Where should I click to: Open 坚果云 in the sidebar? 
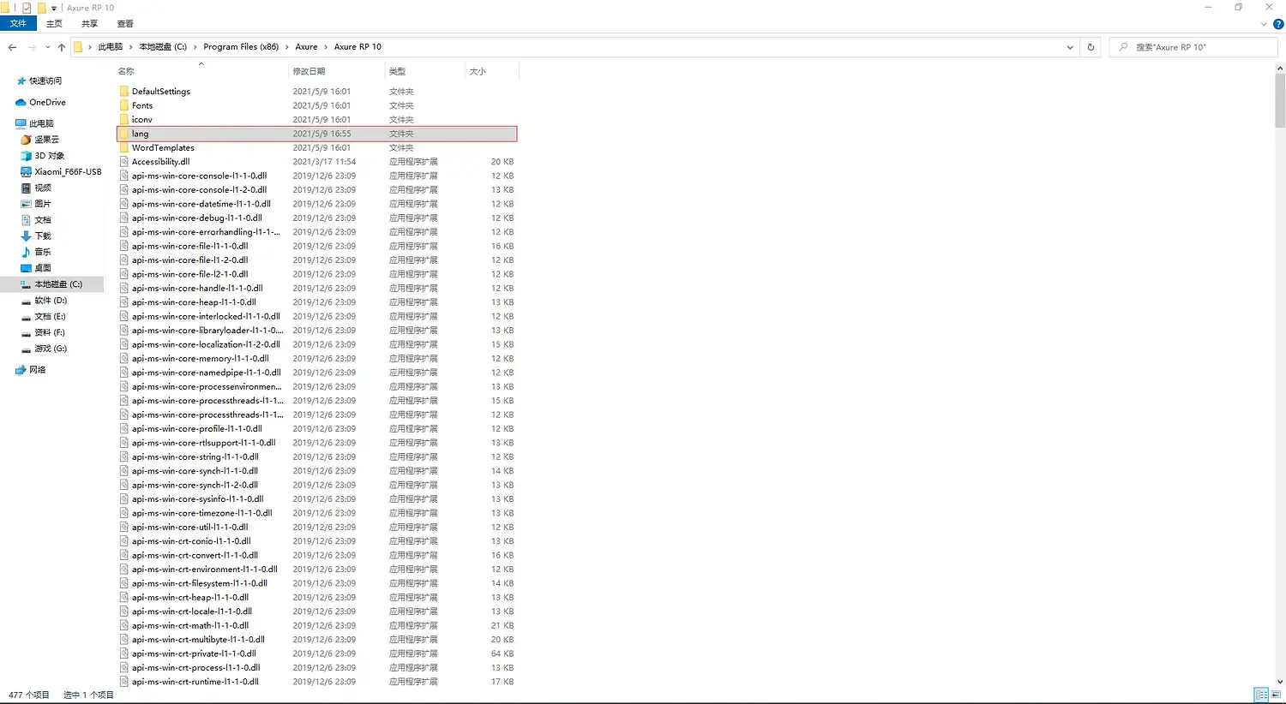click(x=46, y=140)
